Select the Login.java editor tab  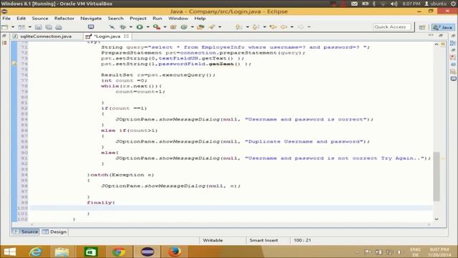click(x=107, y=37)
